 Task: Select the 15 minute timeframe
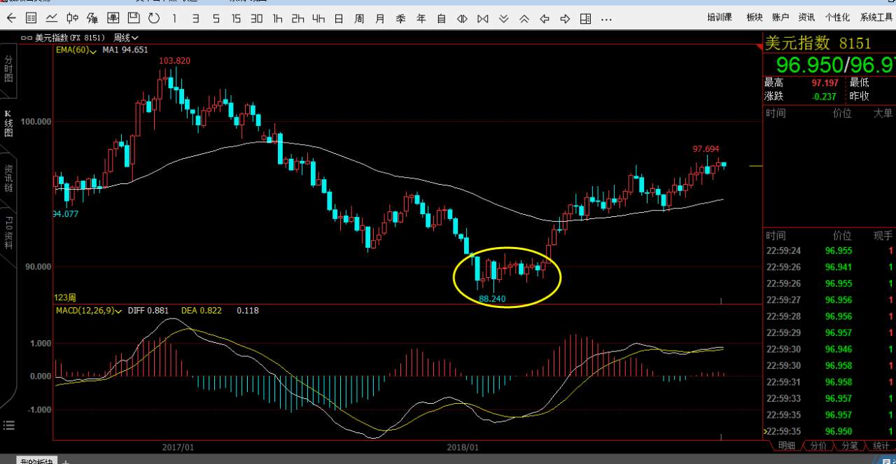click(x=237, y=19)
